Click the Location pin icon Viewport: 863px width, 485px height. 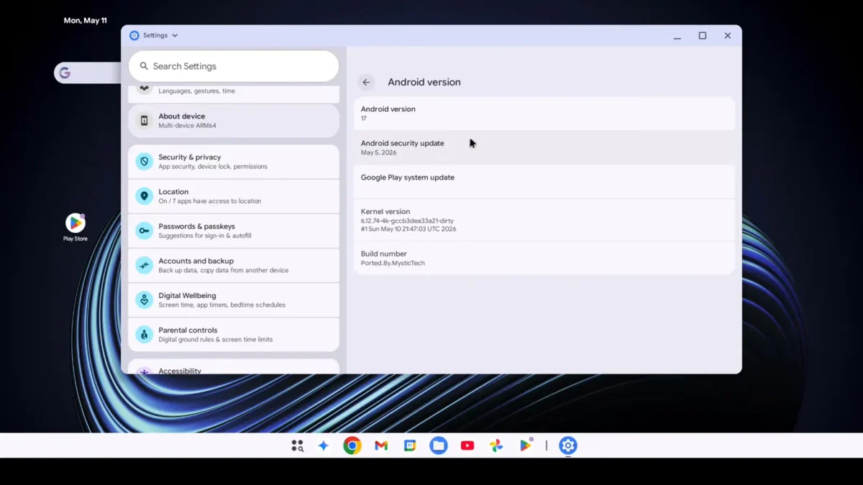tap(145, 196)
